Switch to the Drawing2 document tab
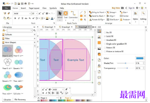This screenshot has height=103, width=150. pos(49,27)
